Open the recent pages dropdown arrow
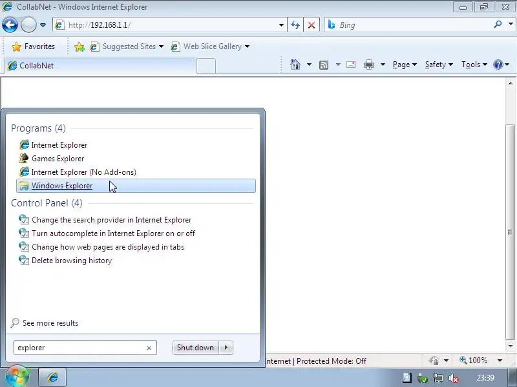The height and width of the screenshot is (387, 517). [x=43, y=25]
